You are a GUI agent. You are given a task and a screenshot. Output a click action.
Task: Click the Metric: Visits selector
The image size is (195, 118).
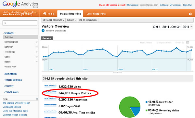146,43
